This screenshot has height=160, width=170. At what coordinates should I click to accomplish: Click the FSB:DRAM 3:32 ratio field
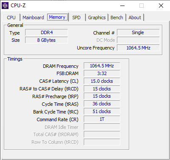point(102,73)
